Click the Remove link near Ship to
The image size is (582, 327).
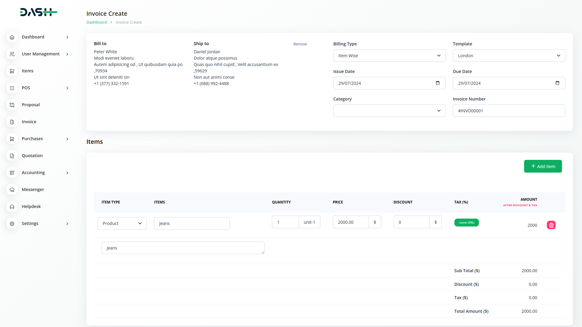[300, 44]
